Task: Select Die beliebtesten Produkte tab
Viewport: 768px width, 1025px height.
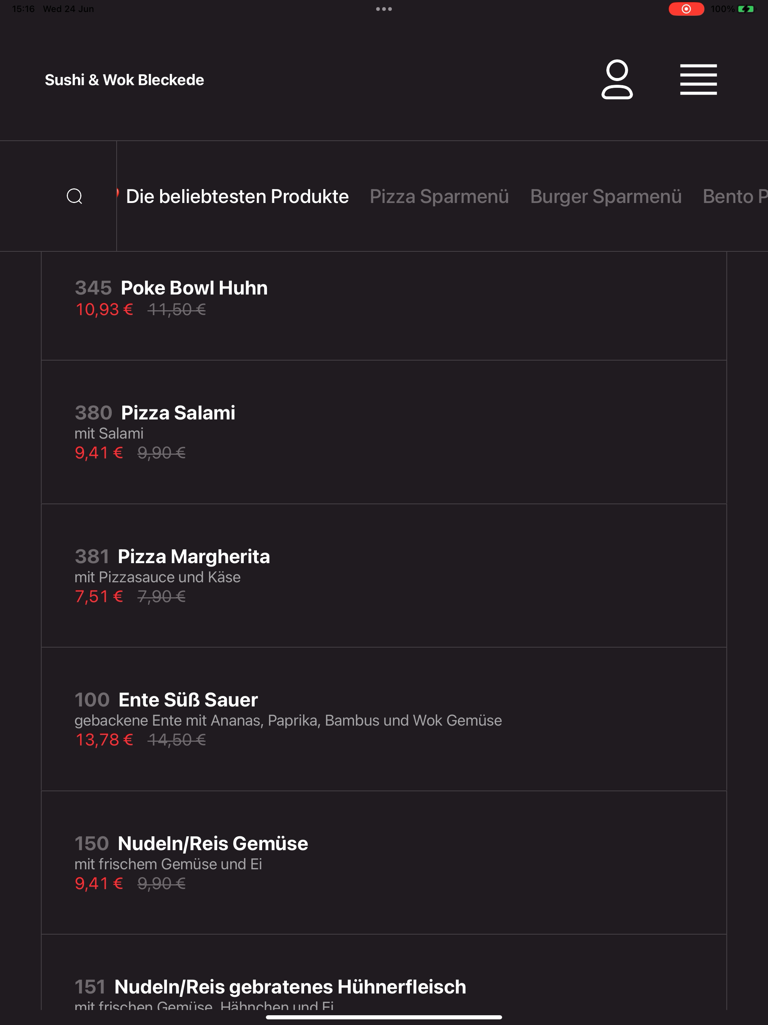Action: [237, 197]
